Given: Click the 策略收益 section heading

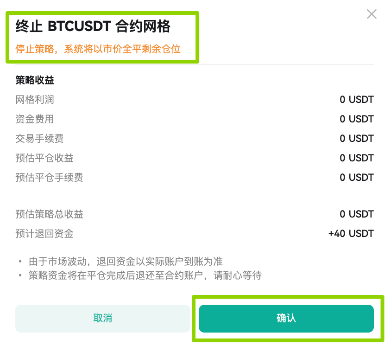Looking at the screenshot, I should [35, 80].
